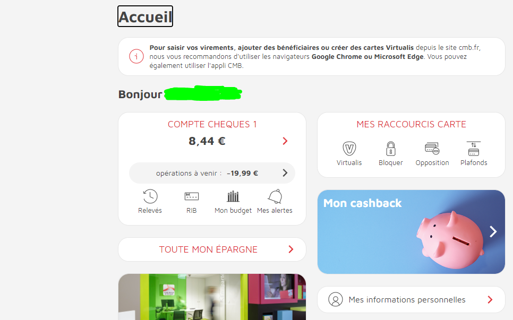Open the Compte Cheques 1 title link

click(x=212, y=124)
